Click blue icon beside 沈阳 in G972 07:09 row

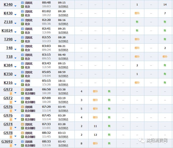(23, 98)
